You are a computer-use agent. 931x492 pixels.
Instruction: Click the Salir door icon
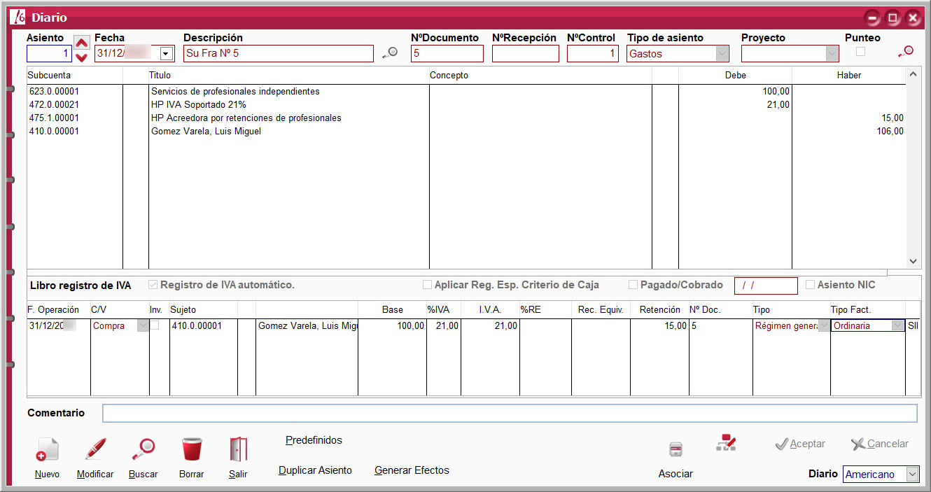(x=238, y=450)
